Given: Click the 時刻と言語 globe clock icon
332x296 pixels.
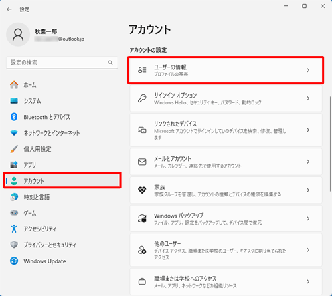Looking at the screenshot, I should tap(14, 197).
